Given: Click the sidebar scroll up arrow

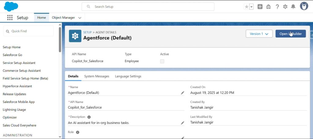Looking at the screenshot, I should 60,24.
